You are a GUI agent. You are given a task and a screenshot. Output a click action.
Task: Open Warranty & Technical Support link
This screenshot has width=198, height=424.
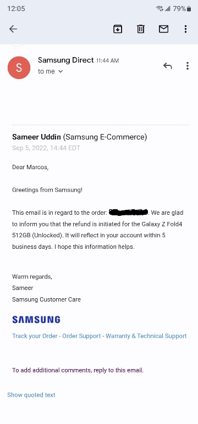146,336
